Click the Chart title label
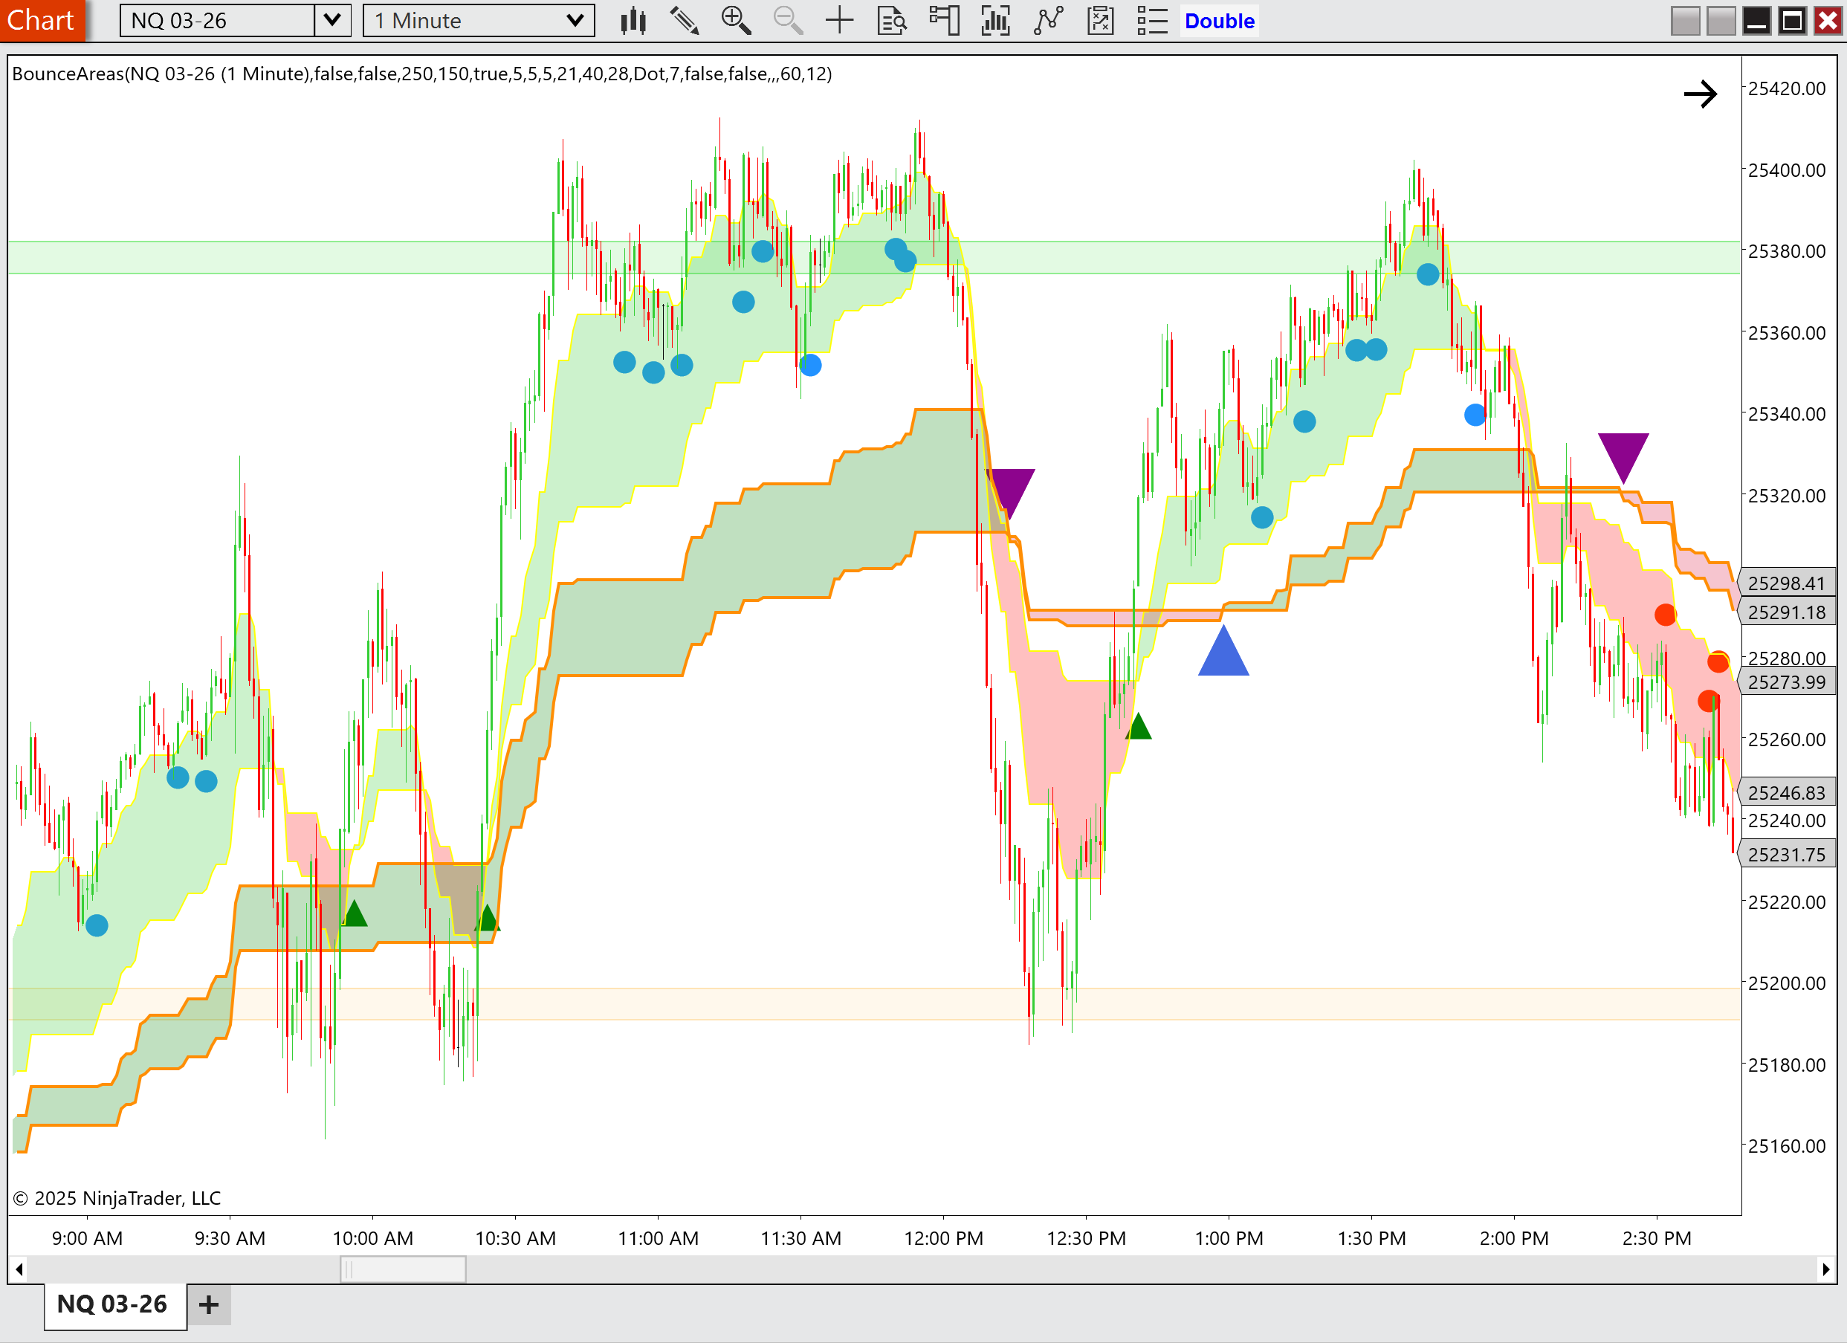Screen dimensions: 1847x1343 coord(41,19)
